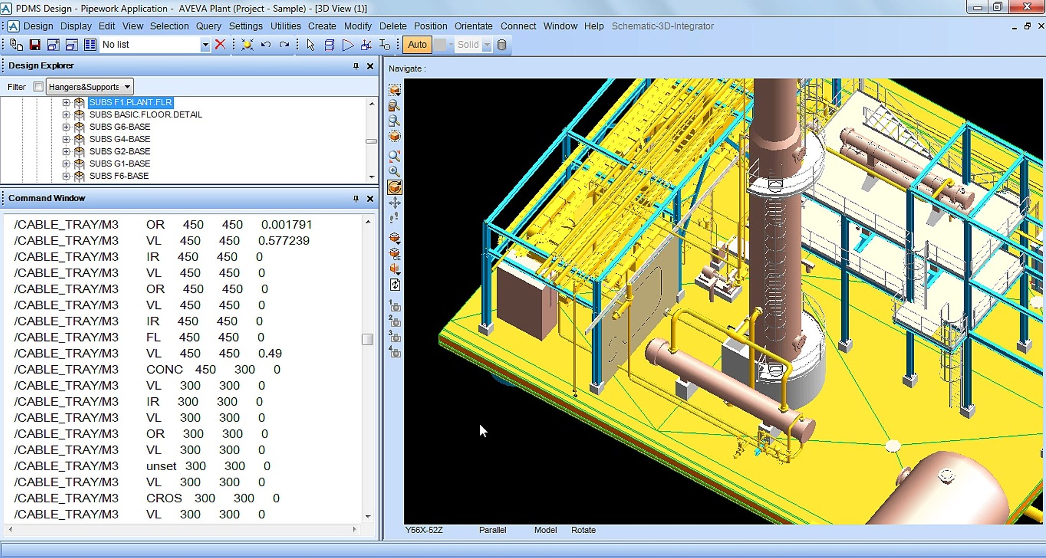Open the Hangers&Supports filter dropdown
1046x558 pixels.
(x=90, y=87)
